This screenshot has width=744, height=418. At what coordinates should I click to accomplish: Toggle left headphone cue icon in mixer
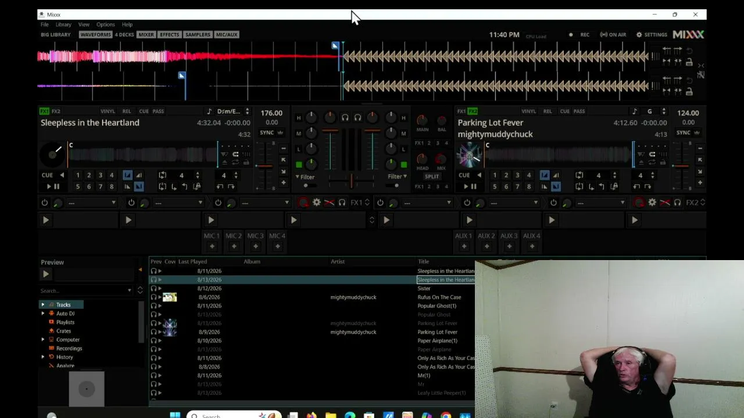point(345,118)
